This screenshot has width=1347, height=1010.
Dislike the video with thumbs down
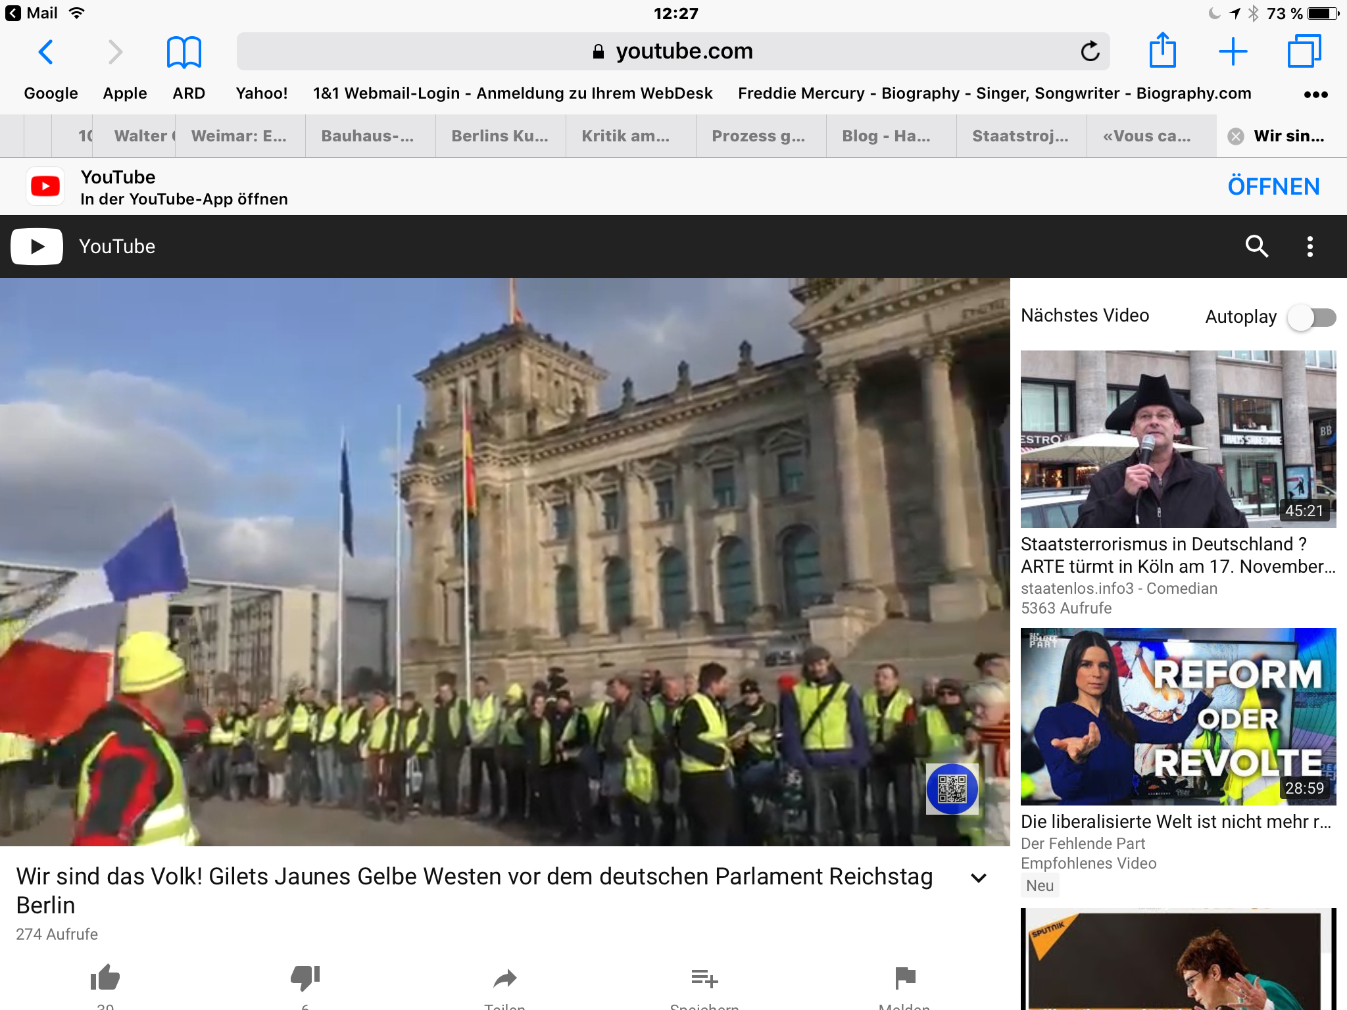305,978
